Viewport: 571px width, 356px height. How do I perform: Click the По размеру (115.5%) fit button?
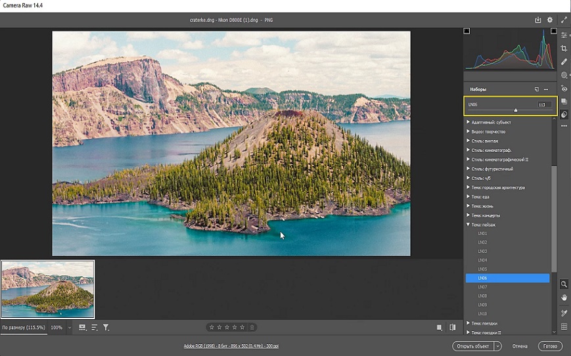[24, 328]
